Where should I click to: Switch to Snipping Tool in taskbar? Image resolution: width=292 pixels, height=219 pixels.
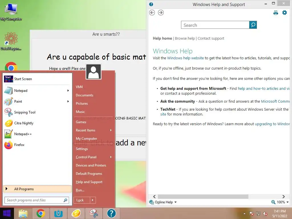point(94,213)
